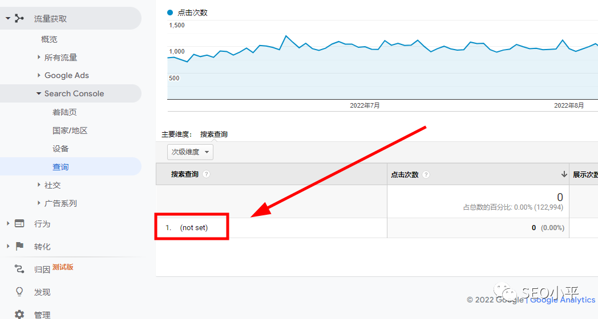Click the 点击次数 legend label
Image resolution: width=598 pixels, height=319 pixels.
193,13
